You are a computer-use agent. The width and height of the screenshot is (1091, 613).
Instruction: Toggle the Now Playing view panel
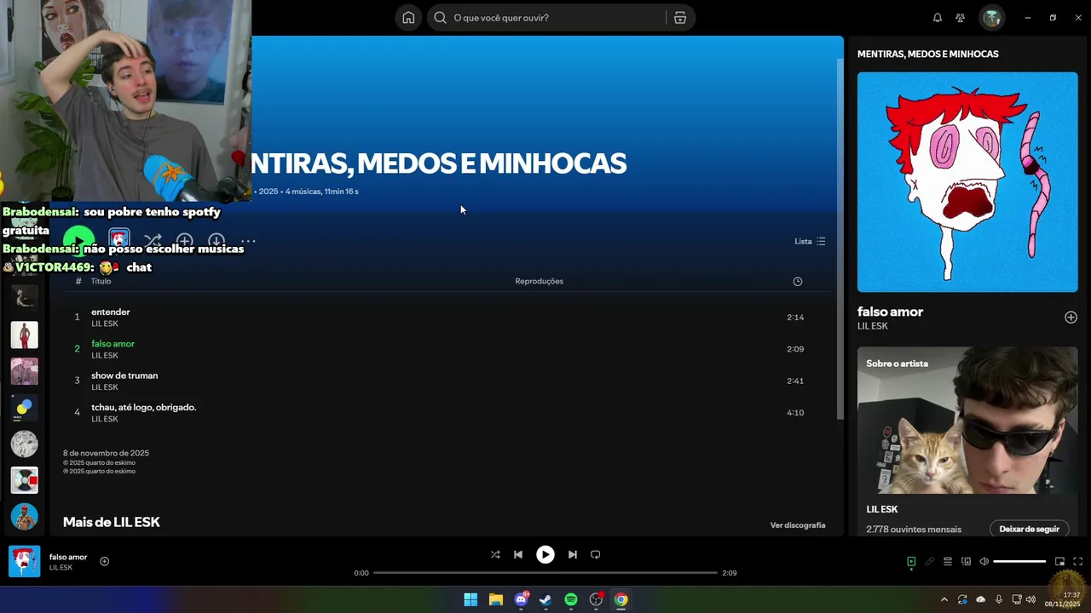coord(911,562)
